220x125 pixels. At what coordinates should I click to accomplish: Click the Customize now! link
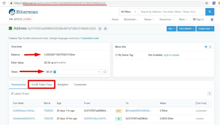(90, 38)
